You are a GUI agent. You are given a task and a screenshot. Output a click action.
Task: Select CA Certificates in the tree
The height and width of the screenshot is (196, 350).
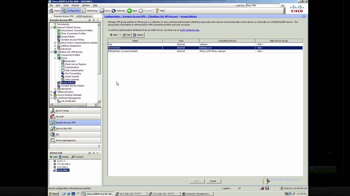(x=68, y=101)
